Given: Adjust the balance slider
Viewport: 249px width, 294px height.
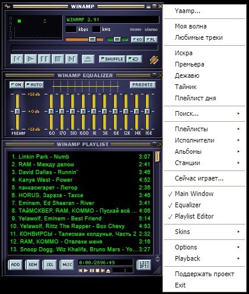Looking at the screenshot, I should (117, 39).
